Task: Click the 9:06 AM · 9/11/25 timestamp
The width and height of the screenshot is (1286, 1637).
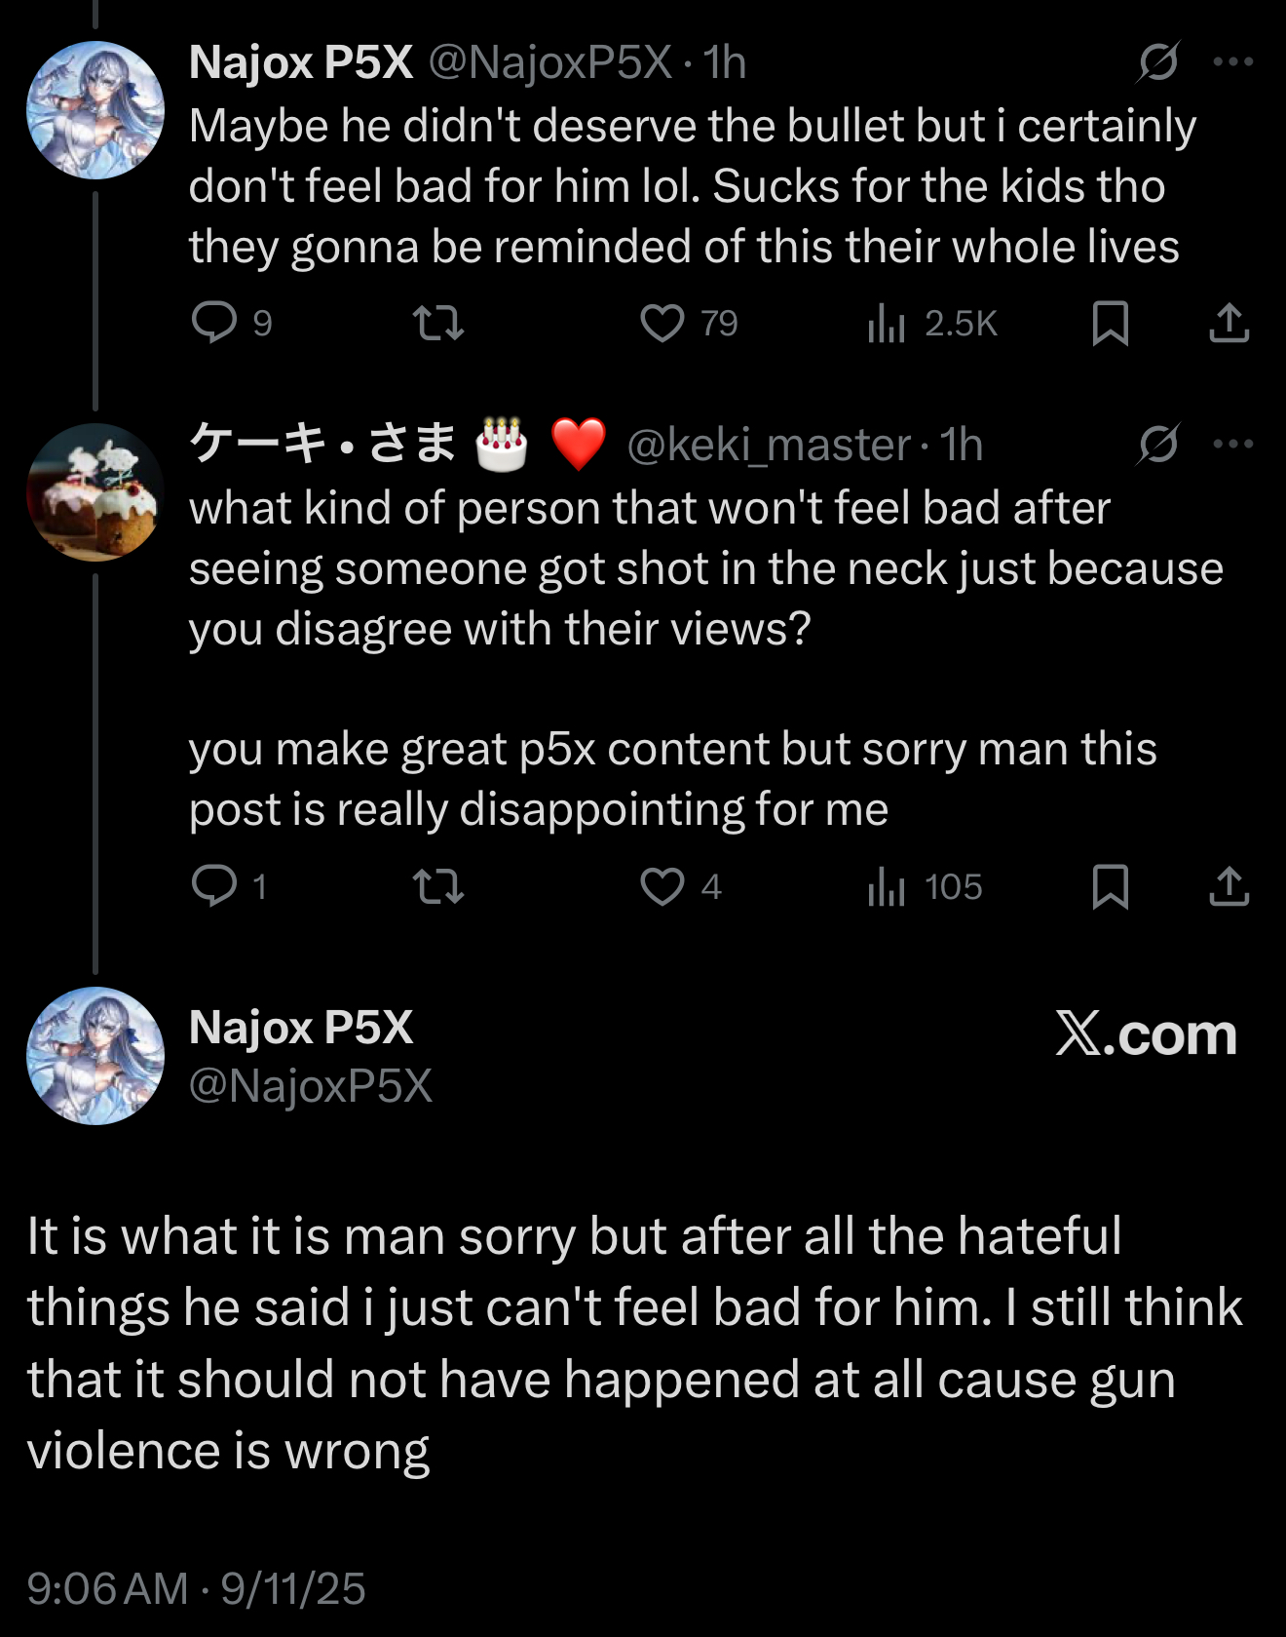Action: pos(196,1588)
